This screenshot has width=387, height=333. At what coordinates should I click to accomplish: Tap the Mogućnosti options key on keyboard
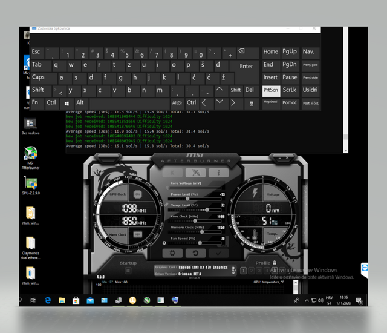click(x=271, y=104)
